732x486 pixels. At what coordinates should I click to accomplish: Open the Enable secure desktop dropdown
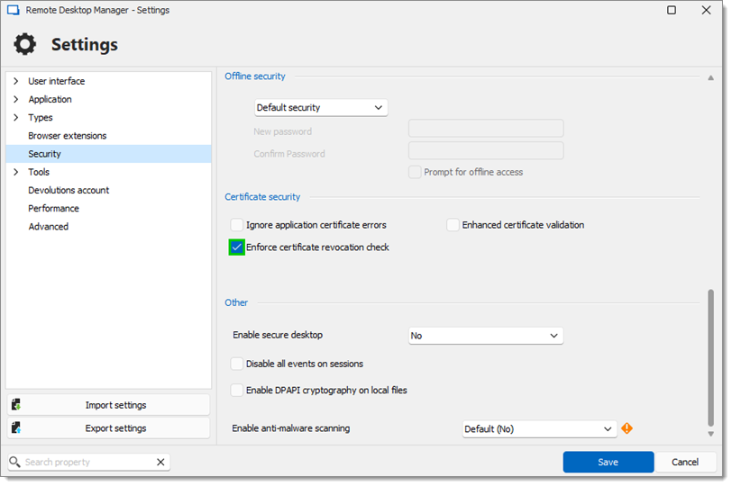click(486, 336)
